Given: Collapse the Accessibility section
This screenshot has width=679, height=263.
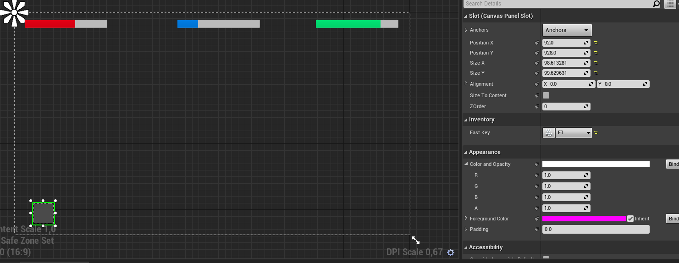Looking at the screenshot, I should (x=466, y=247).
